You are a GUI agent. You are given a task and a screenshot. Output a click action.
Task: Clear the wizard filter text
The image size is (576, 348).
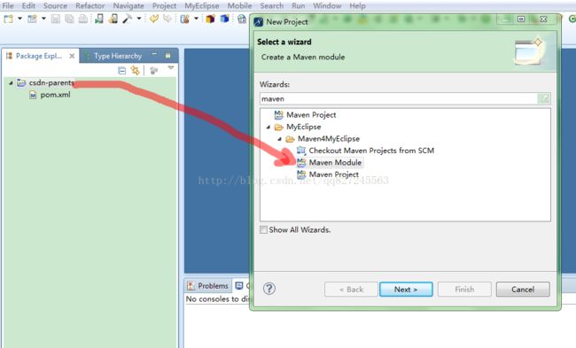(x=544, y=98)
